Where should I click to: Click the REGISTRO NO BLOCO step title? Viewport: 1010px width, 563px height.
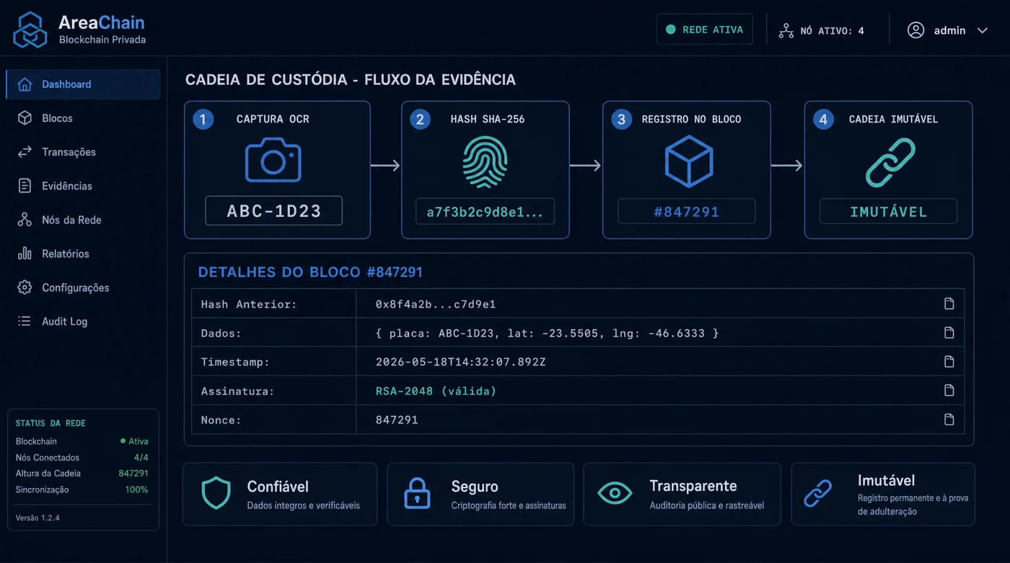click(x=691, y=119)
